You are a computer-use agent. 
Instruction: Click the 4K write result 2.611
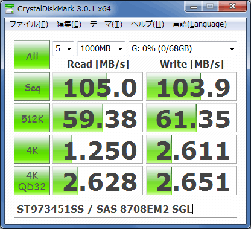191,149
